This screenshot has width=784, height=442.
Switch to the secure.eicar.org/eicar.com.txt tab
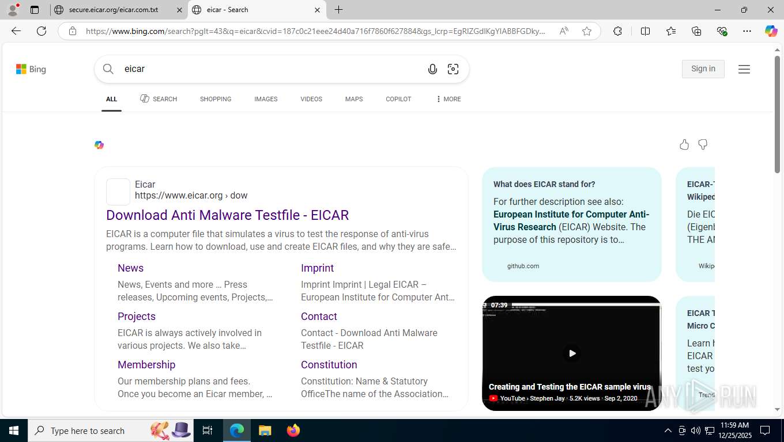[113, 10]
